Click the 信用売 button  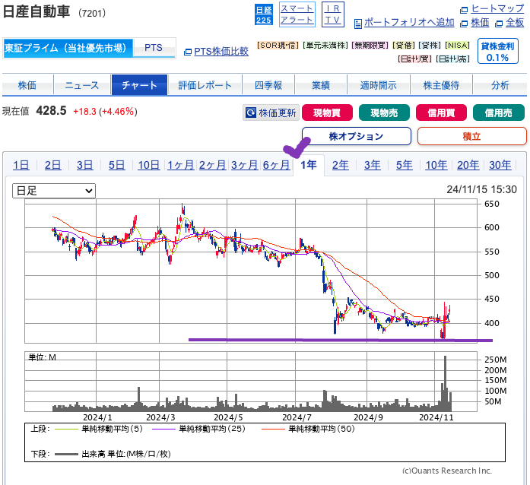tap(499, 113)
